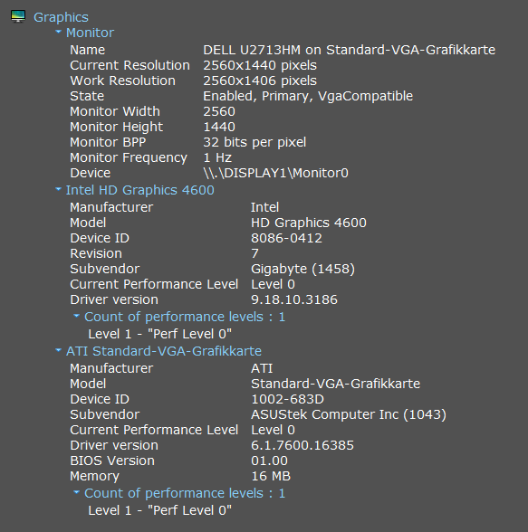This screenshot has width=528, height=532.
Task: Select the Graphics heading
Action: click(x=61, y=17)
